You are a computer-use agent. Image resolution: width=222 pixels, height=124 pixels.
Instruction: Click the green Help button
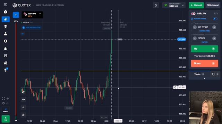(6, 119)
